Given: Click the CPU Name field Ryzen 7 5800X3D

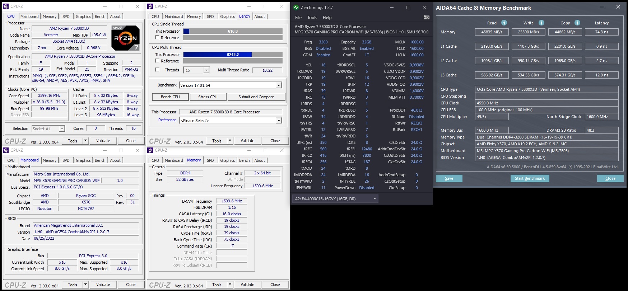Looking at the screenshot, I should click(x=69, y=28).
